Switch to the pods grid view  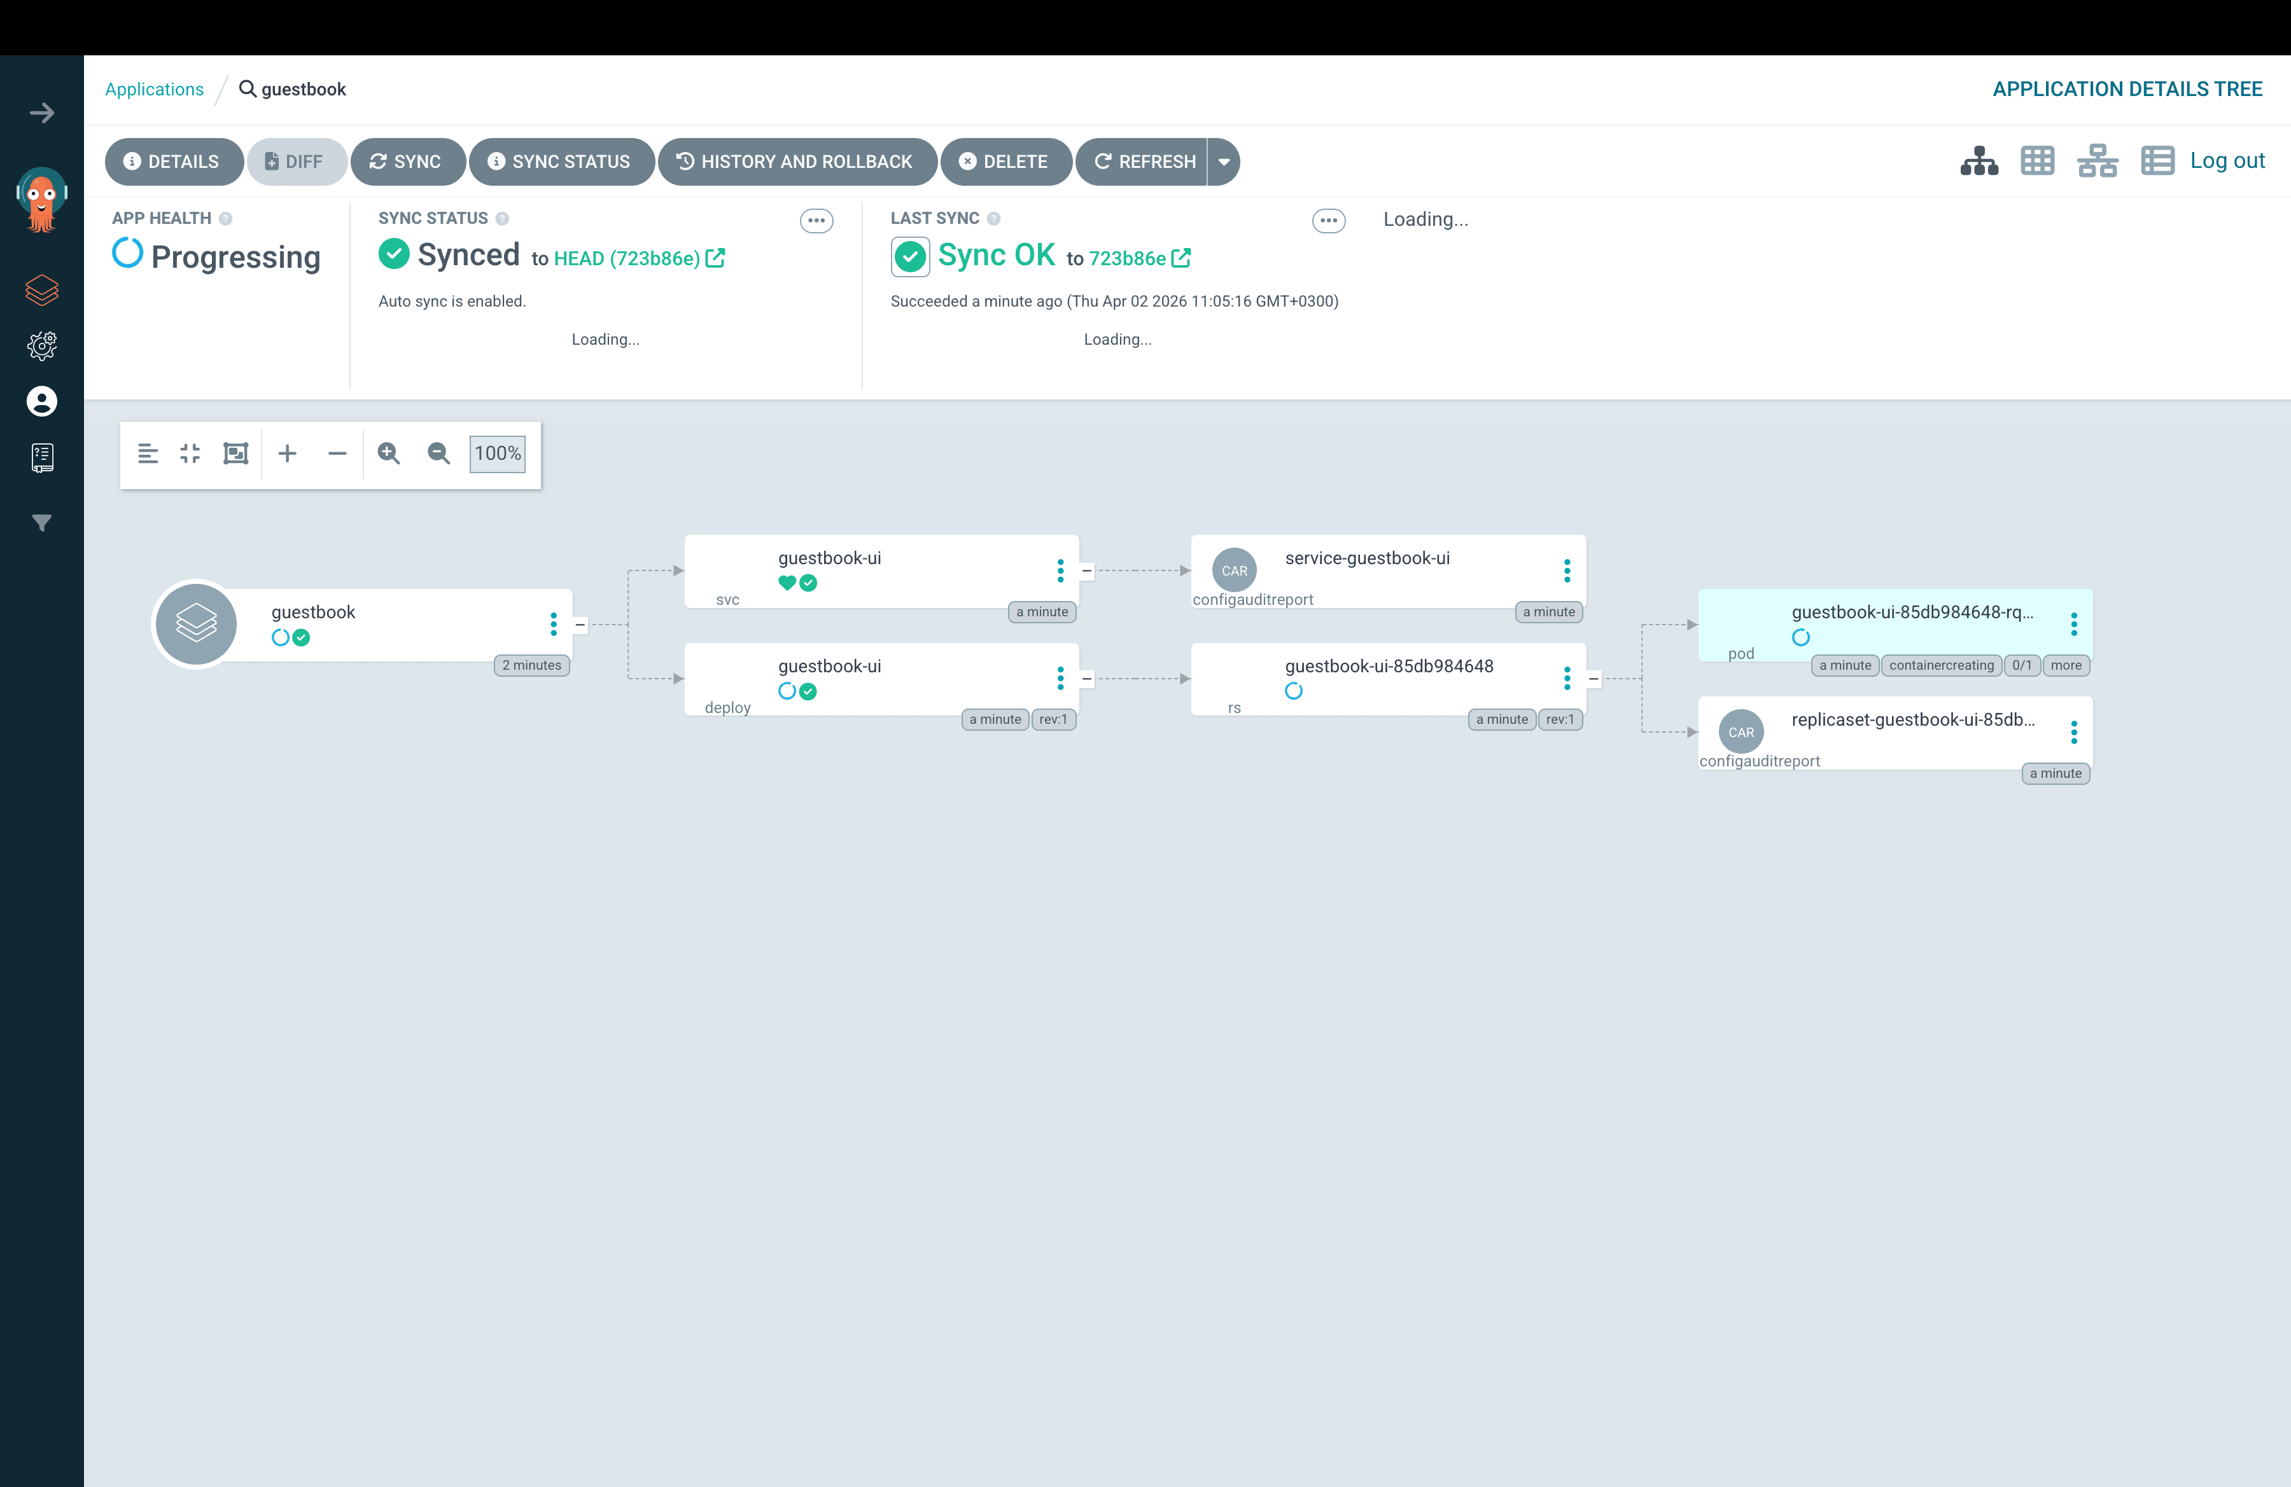[x=2038, y=161]
